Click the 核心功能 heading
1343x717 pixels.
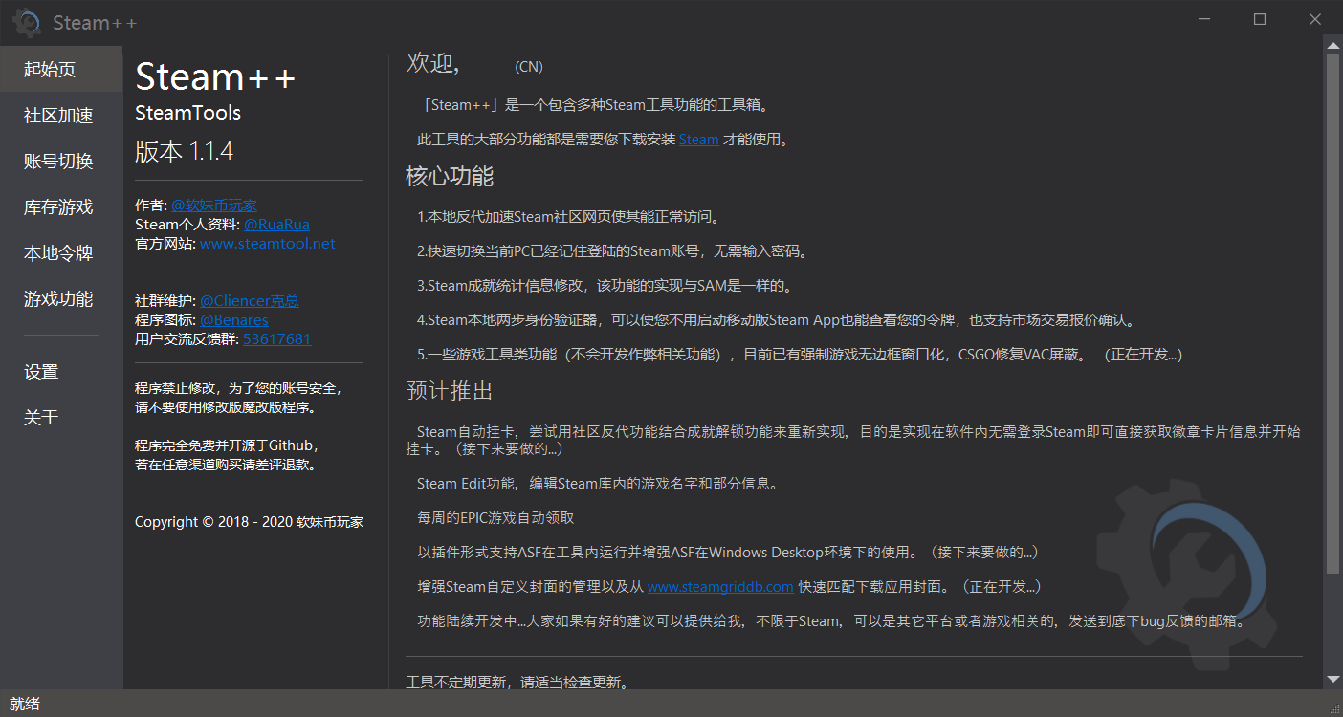coord(450,176)
